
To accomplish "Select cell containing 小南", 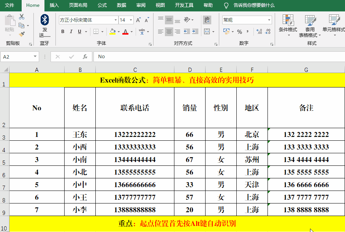I will [x=80, y=159].
